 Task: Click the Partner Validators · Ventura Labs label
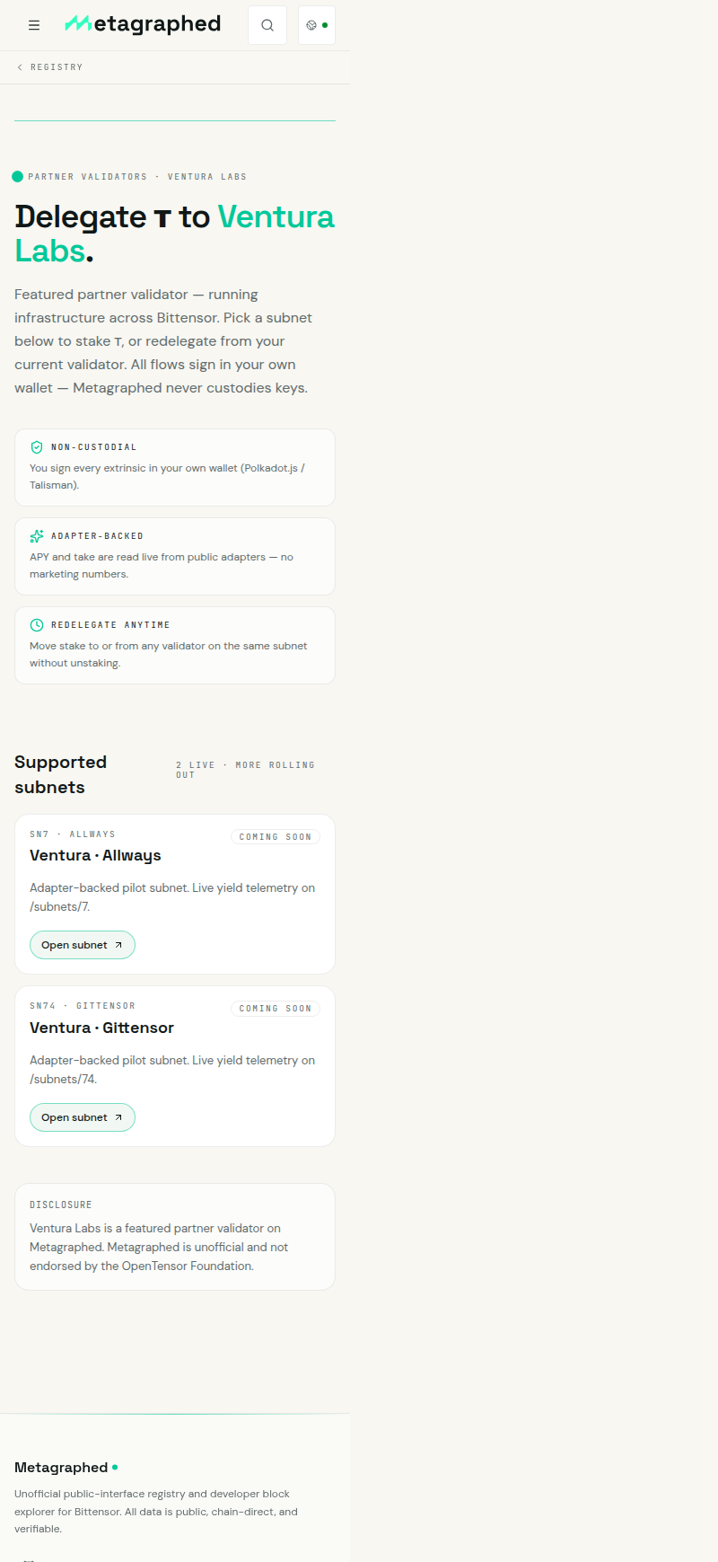click(137, 177)
